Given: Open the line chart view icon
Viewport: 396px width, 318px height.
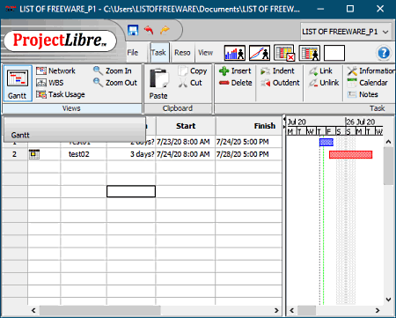Looking at the screenshot, I should click(260, 53).
